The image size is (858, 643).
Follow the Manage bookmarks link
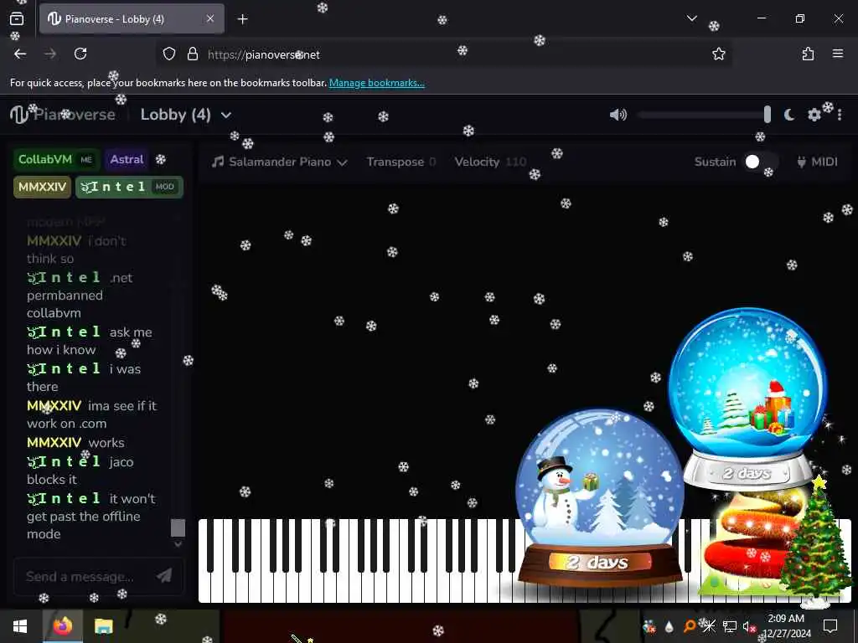(376, 83)
